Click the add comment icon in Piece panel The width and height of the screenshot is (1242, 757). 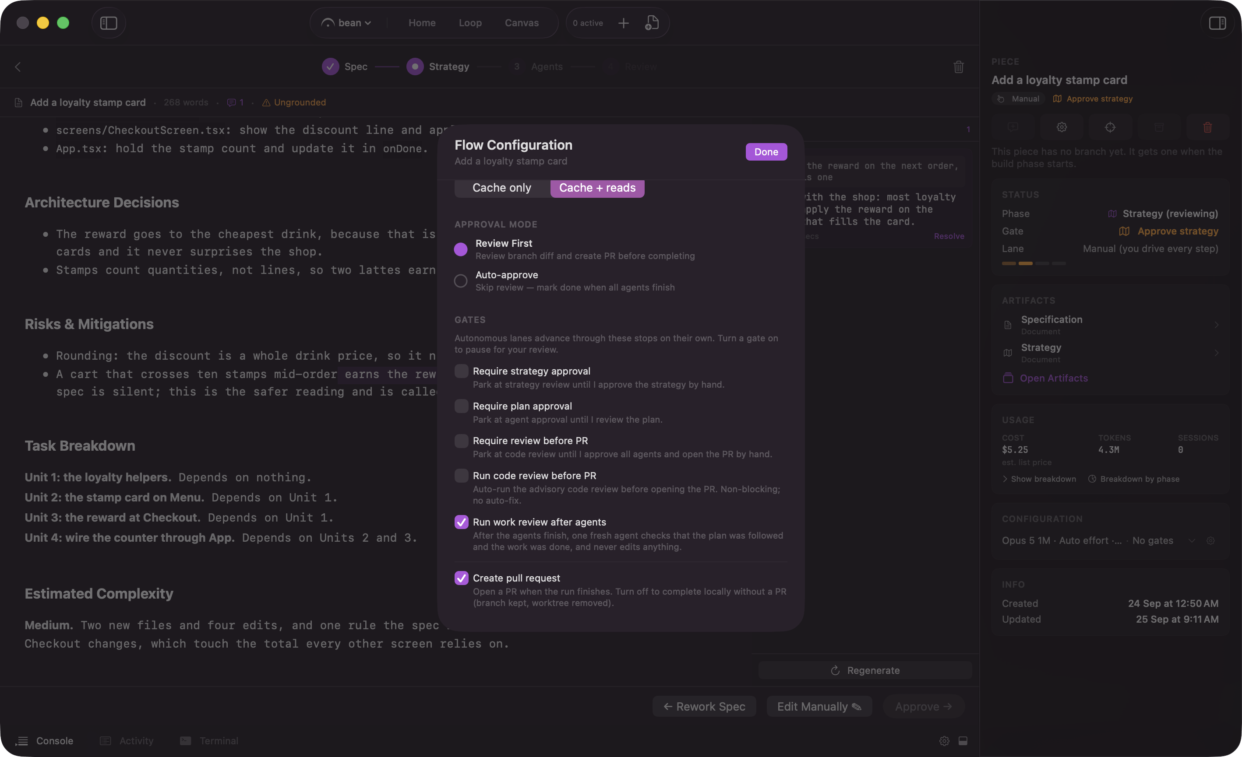[x=1013, y=127]
